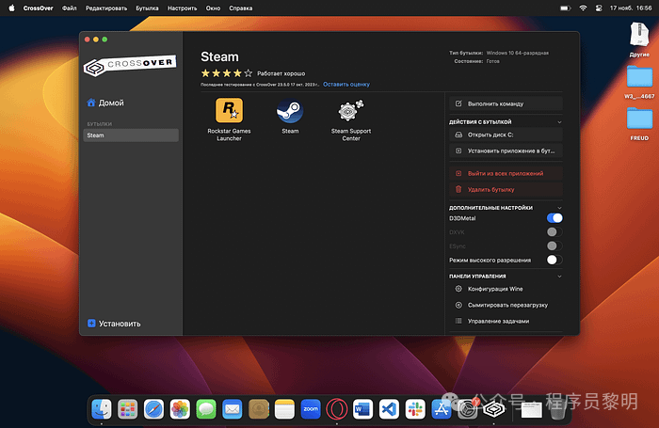The width and height of the screenshot is (659, 428).
Task: Open the CrossOver app menu
Action: tap(39, 8)
